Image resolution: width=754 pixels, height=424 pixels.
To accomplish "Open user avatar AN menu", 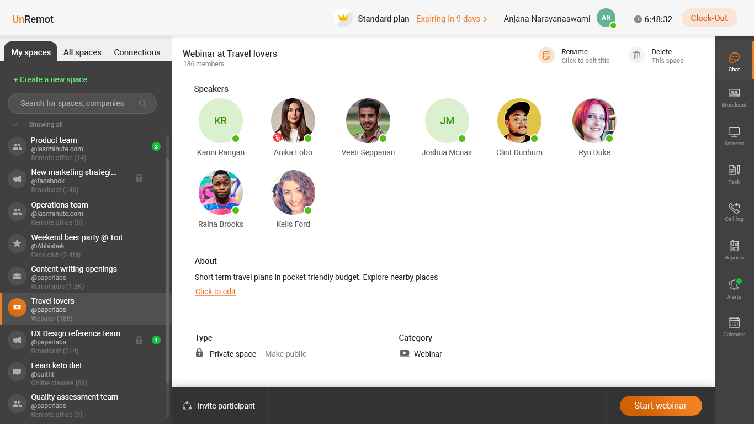I will pos(606,18).
